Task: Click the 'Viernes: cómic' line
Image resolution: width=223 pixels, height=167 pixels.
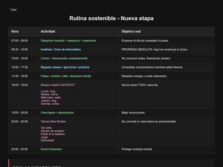Action: tap(50, 104)
